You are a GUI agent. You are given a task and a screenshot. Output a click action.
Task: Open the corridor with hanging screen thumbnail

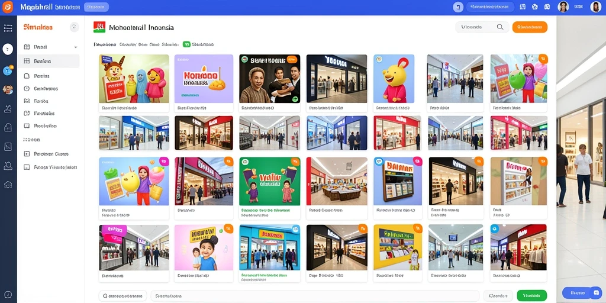tap(455, 247)
